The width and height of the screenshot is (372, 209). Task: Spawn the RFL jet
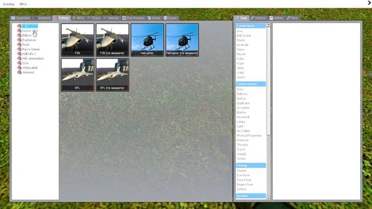point(77,75)
